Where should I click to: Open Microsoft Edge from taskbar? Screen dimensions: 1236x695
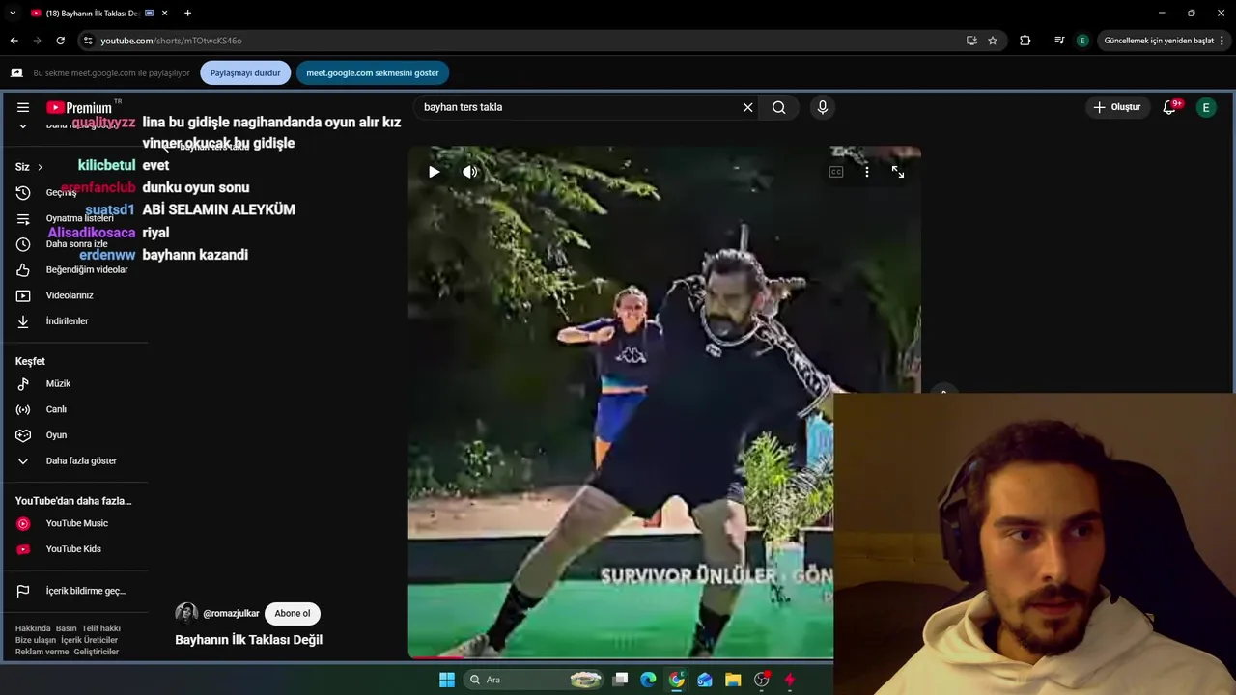point(648,680)
